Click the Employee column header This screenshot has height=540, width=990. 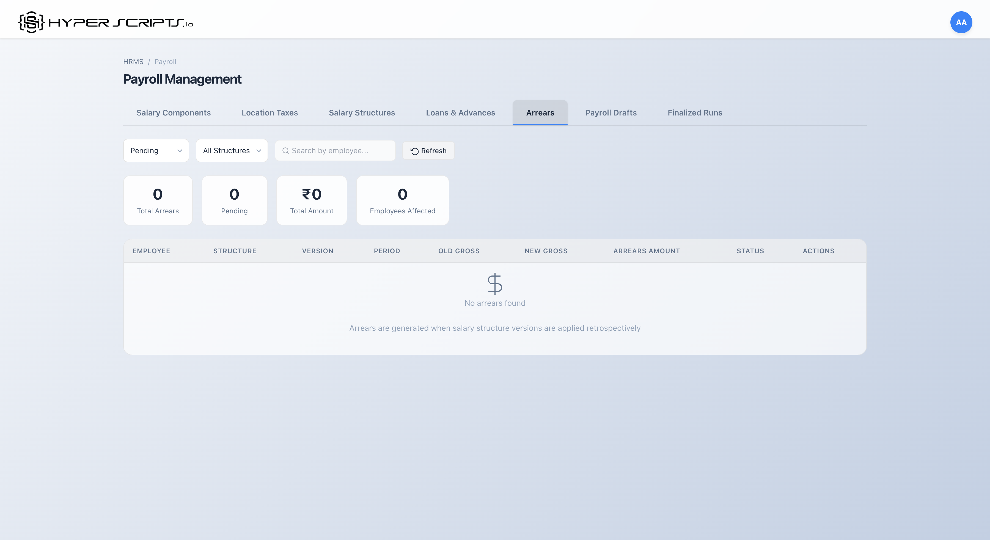pos(151,251)
